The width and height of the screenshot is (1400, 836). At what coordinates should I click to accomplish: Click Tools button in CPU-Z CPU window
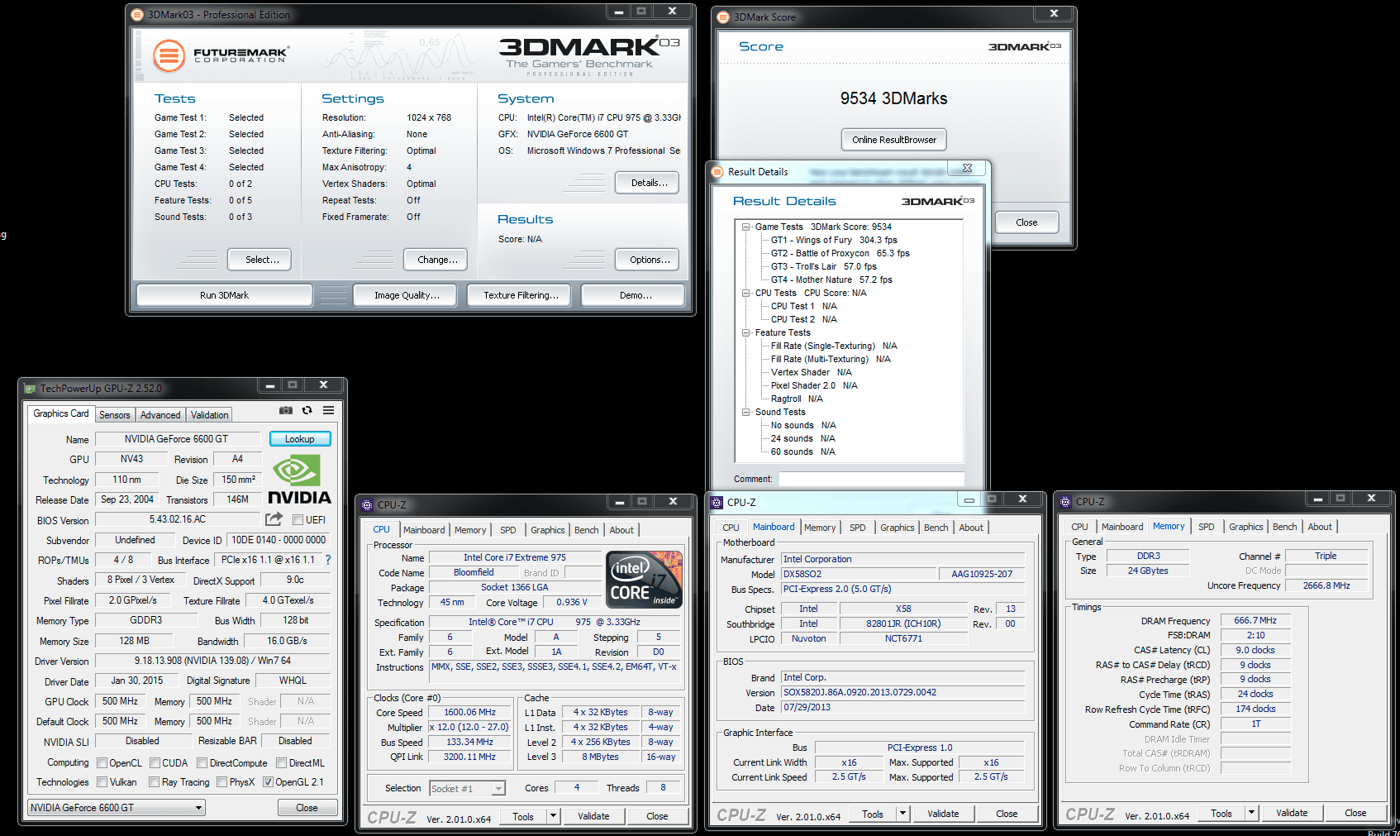(522, 816)
